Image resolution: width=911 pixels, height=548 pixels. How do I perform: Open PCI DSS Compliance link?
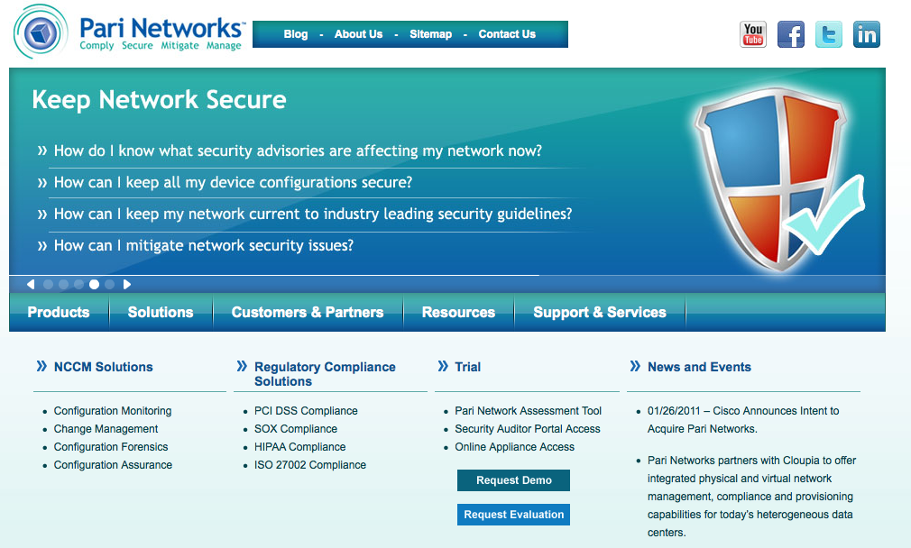point(306,410)
